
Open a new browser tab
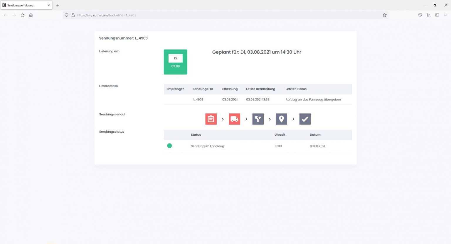pos(58,5)
